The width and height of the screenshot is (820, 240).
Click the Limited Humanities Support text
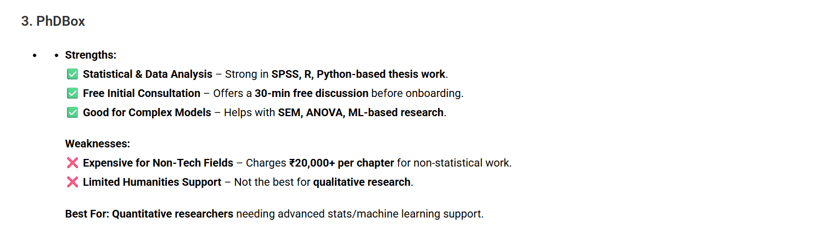click(x=152, y=182)
